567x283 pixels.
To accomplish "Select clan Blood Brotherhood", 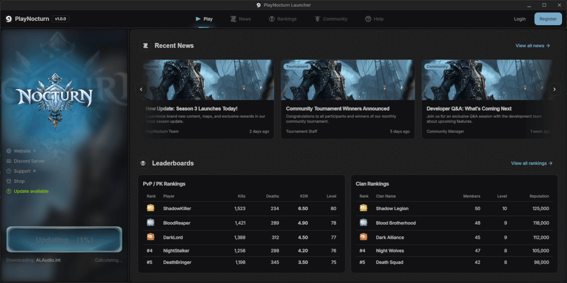I will (x=396, y=223).
